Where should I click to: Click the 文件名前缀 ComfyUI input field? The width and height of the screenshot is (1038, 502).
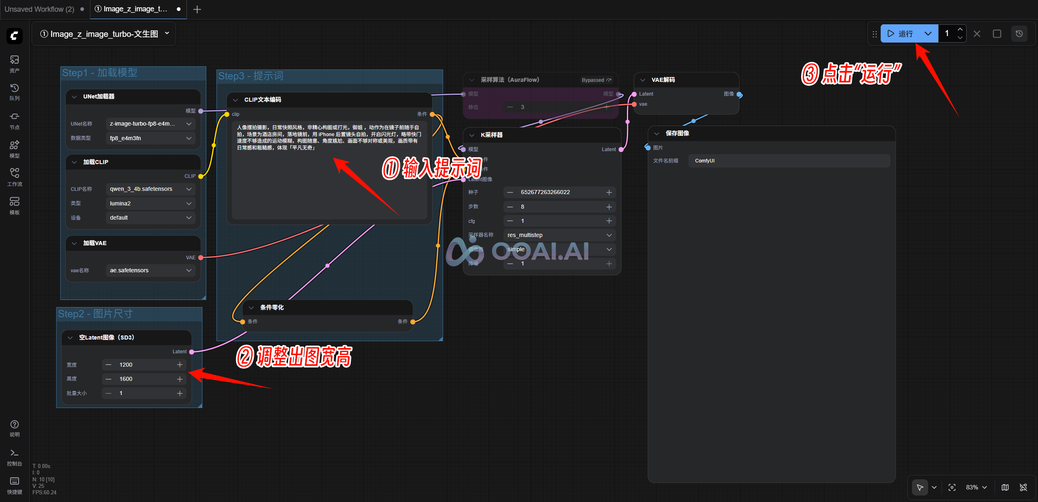pyautogui.click(x=788, y=161)
